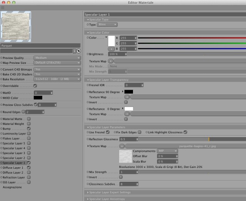Click the Assegnazione label
The width and height of the screenshot is (246, 201).
[12, 187]
